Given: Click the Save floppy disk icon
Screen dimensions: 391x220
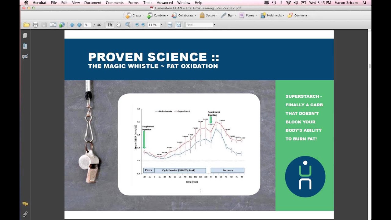Looking at the screenshot, I should point(44,25).
